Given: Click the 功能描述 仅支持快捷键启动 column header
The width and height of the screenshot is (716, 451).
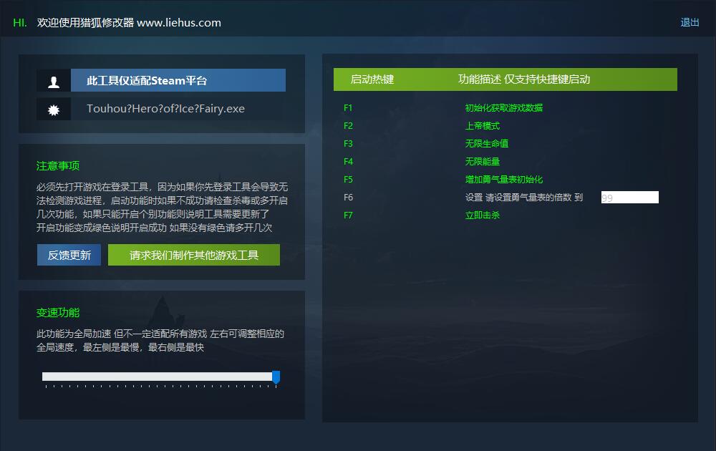Looking at the screenshot, I should pos(524,79).
